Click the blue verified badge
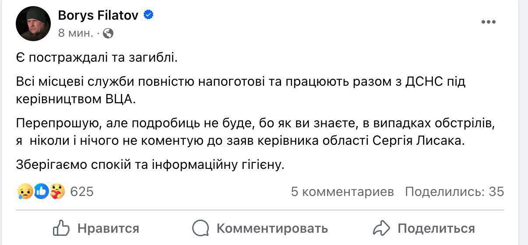This screenshot has width=528, height=245. (149, 15)
